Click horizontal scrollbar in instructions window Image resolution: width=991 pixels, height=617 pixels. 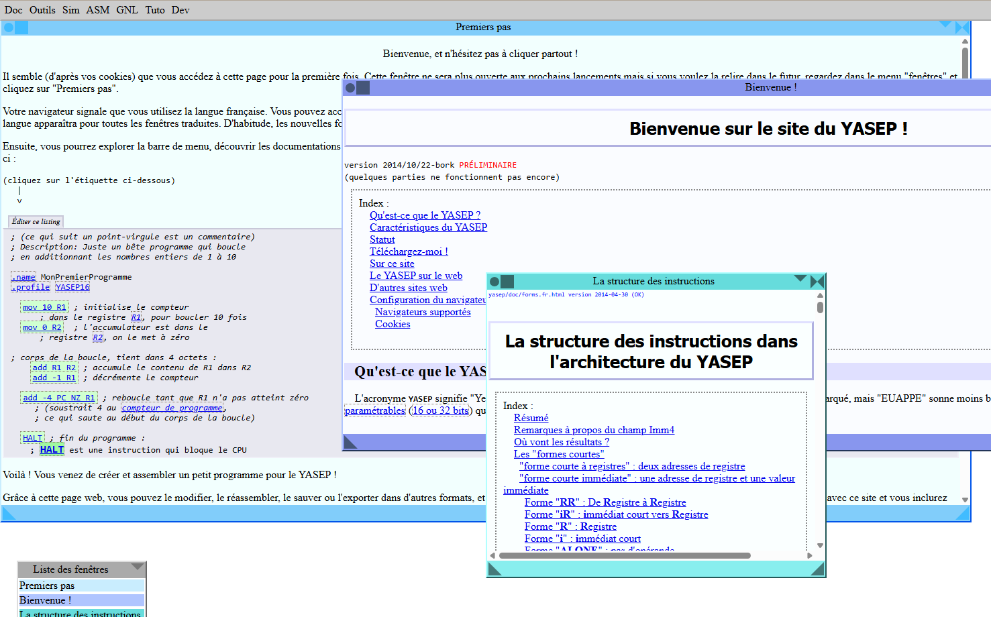tap(625, 555)
